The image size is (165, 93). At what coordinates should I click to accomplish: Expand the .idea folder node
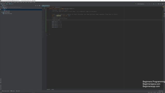tap(3, 9)
